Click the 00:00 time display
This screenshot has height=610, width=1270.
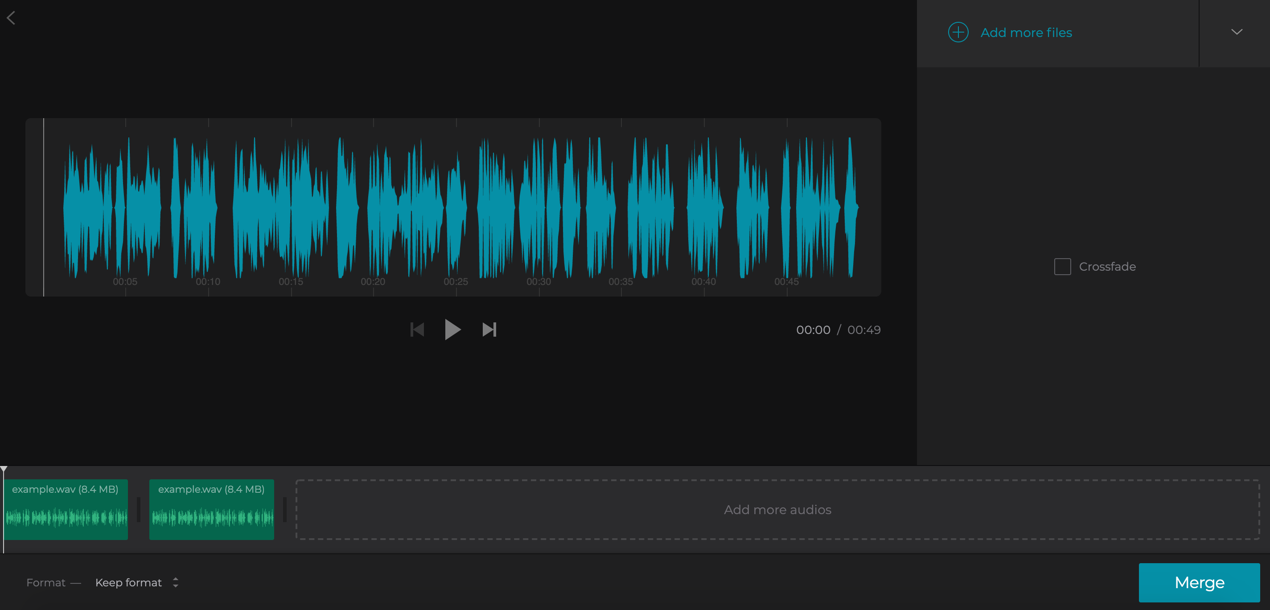pos(814,330)
